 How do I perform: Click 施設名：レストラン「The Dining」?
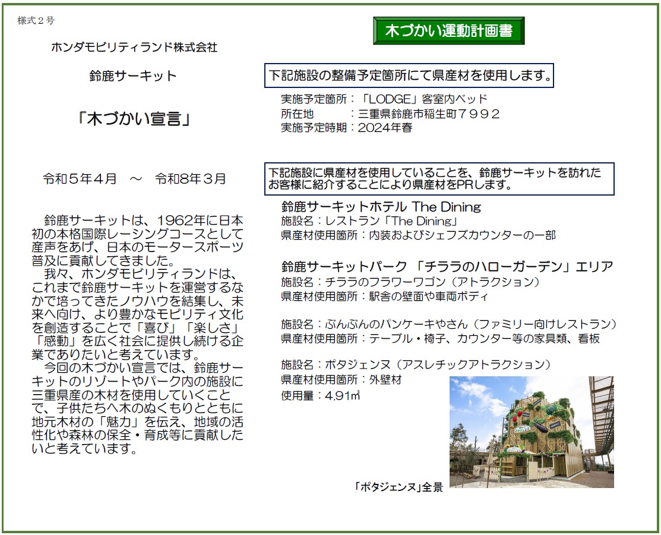tap(370, 221)
